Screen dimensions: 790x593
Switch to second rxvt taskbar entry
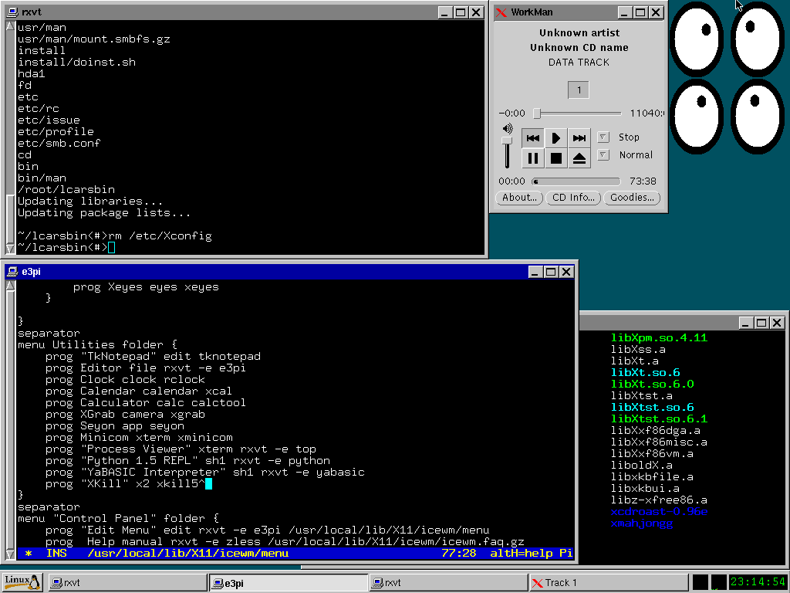pyautogui.click(x=449, y=582)
